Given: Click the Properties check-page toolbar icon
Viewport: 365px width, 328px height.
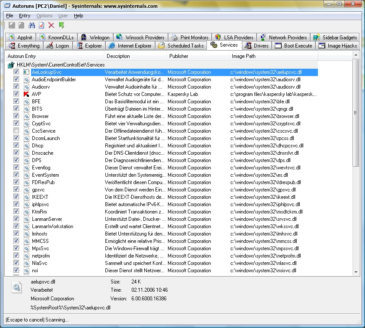Looking at the screenshot, I should [41, 25].
